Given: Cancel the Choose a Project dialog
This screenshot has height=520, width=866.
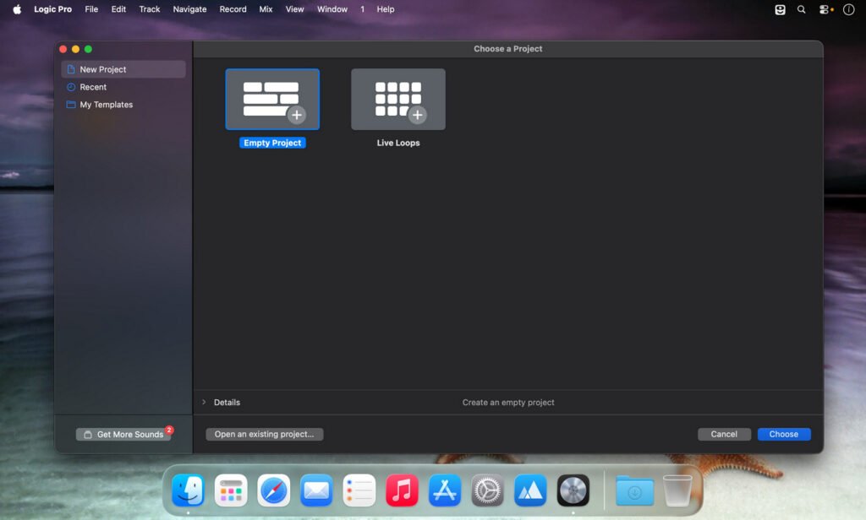Looking at the screenshot, I should 724,434.
